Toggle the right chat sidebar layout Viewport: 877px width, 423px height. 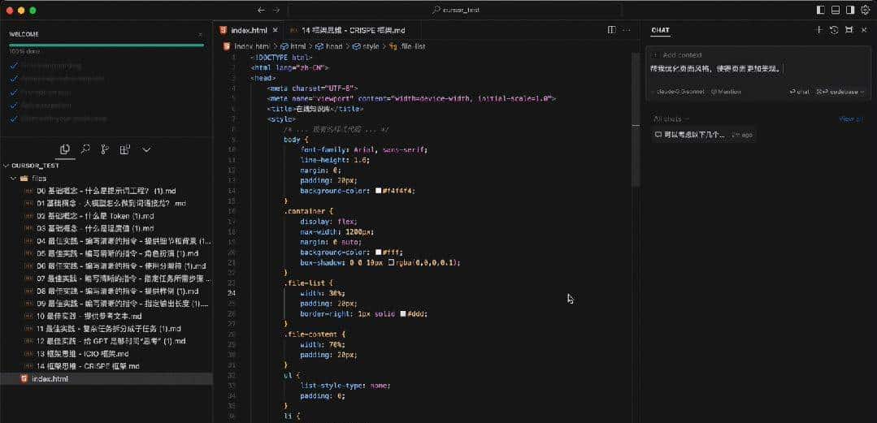click(x=849, y=10)
